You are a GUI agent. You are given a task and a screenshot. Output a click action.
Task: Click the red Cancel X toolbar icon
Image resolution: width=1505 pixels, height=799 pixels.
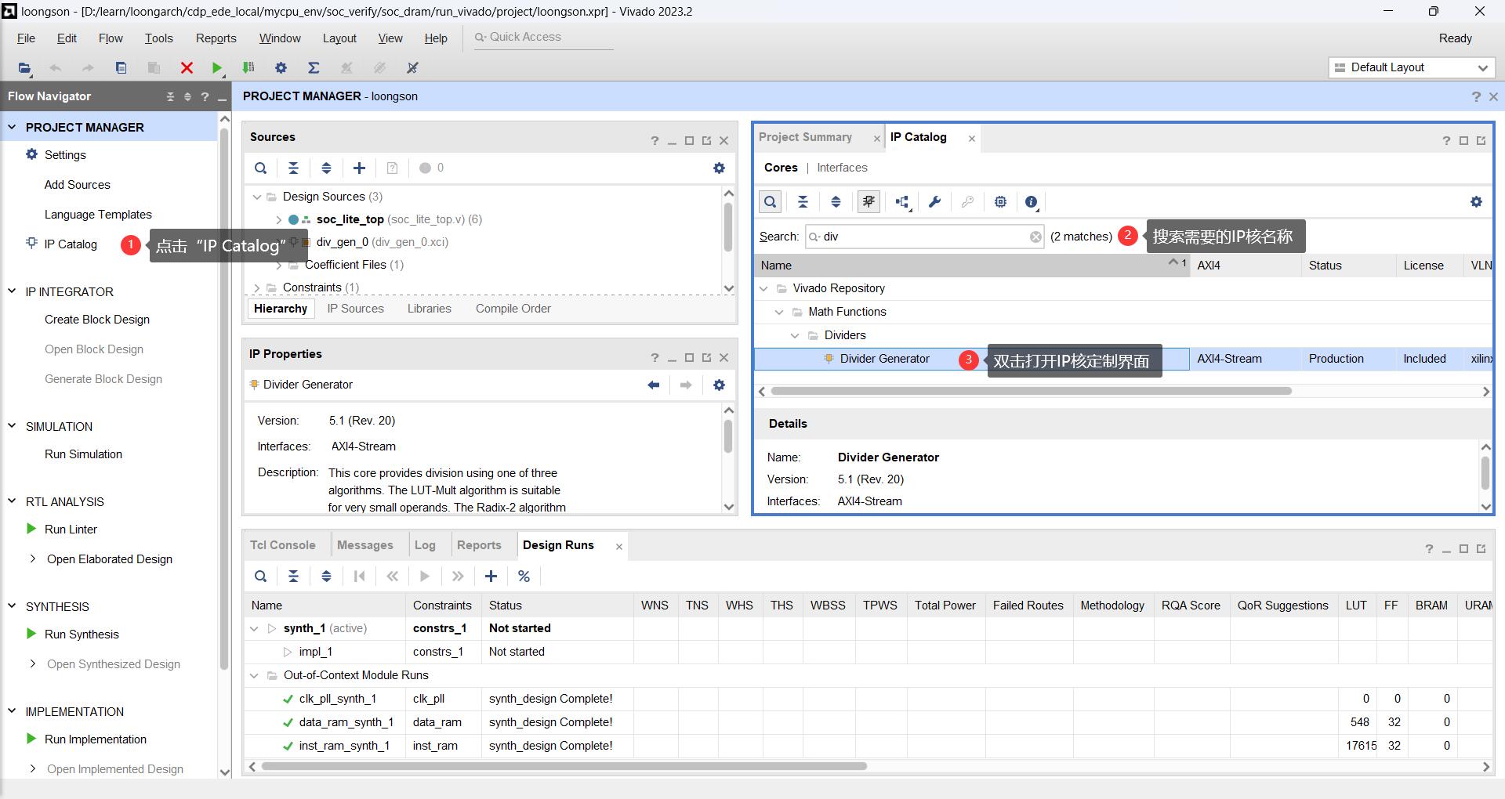click(187, 68)
